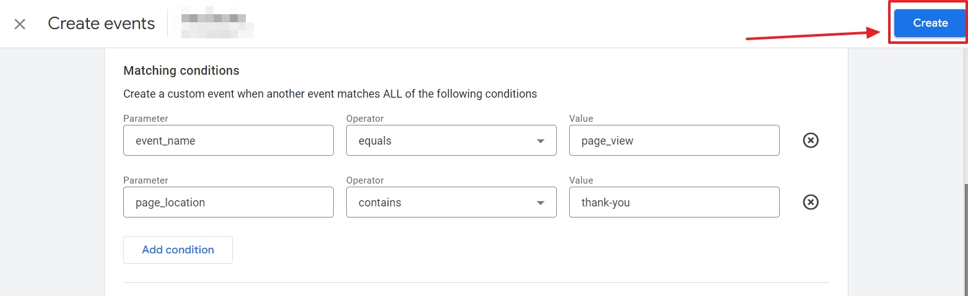
Task: Click the dropdown arrow beside equals
Action: point(541,141)
